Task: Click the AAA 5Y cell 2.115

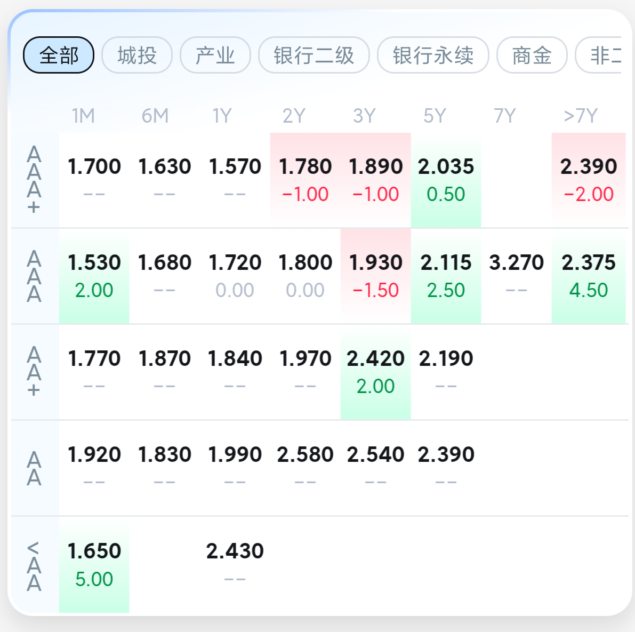Action: [446, 275]
